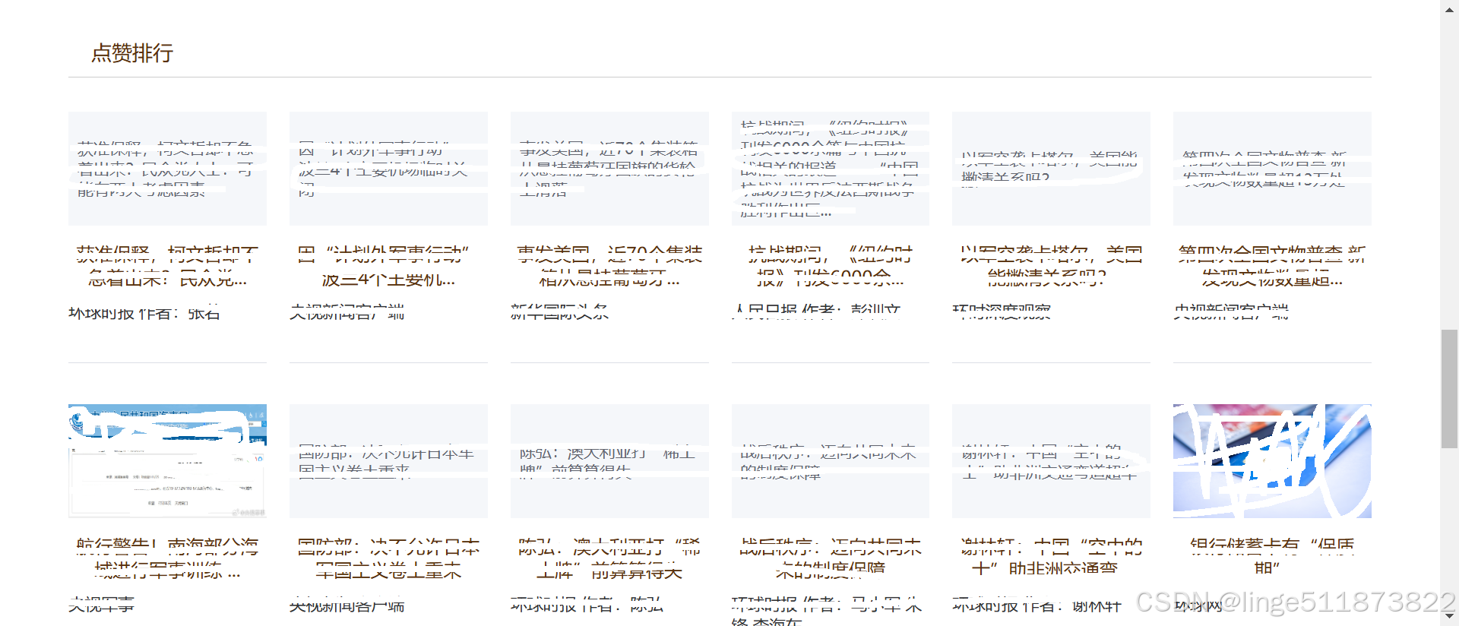Click source 环球时报 作者 陈弘
The height and width of the screenshot is (626, 1459).
(x=587, y=605)
